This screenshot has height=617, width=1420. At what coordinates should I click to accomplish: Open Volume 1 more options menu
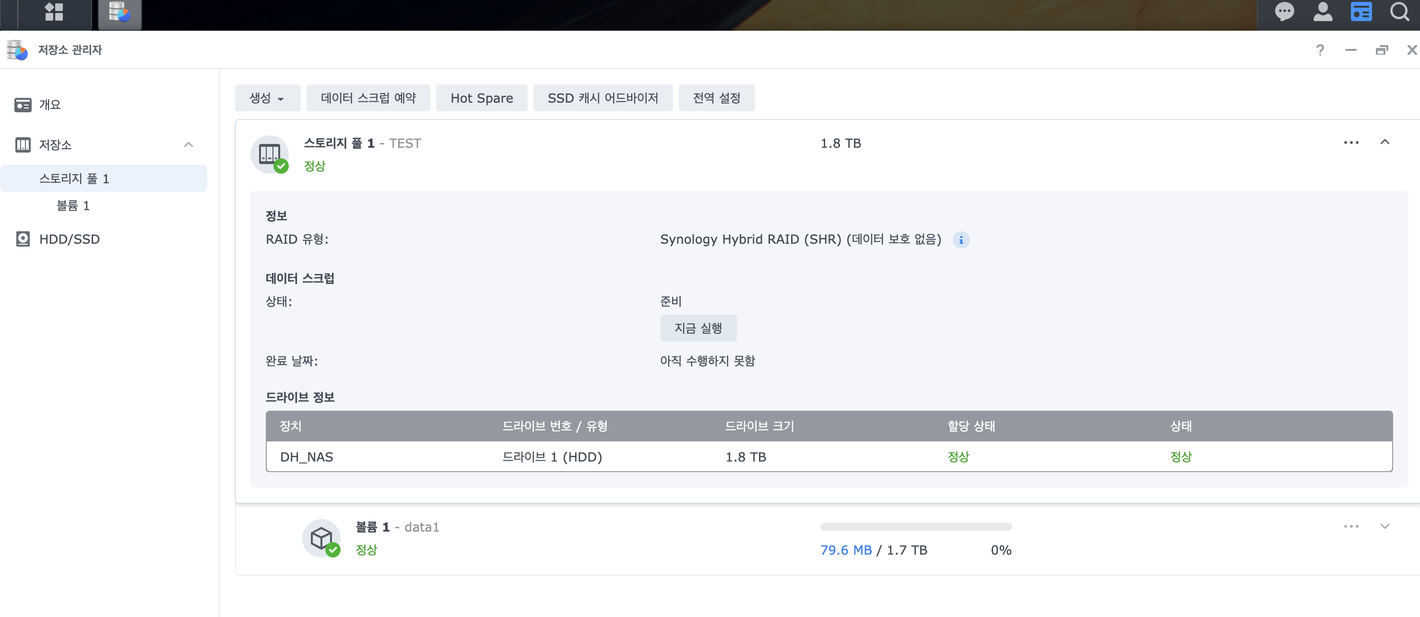(x=1351, y=527)
